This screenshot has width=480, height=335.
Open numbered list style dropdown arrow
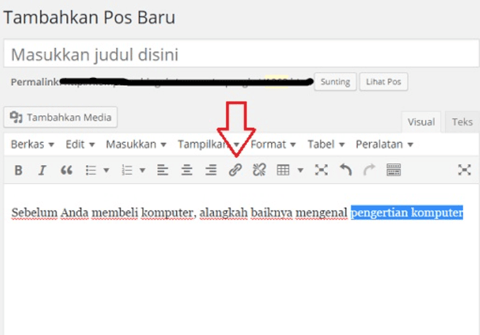pyautogui.click(x=142, y=170)
